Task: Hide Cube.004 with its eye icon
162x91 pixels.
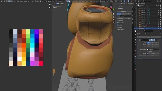Action: pos(159,11)
